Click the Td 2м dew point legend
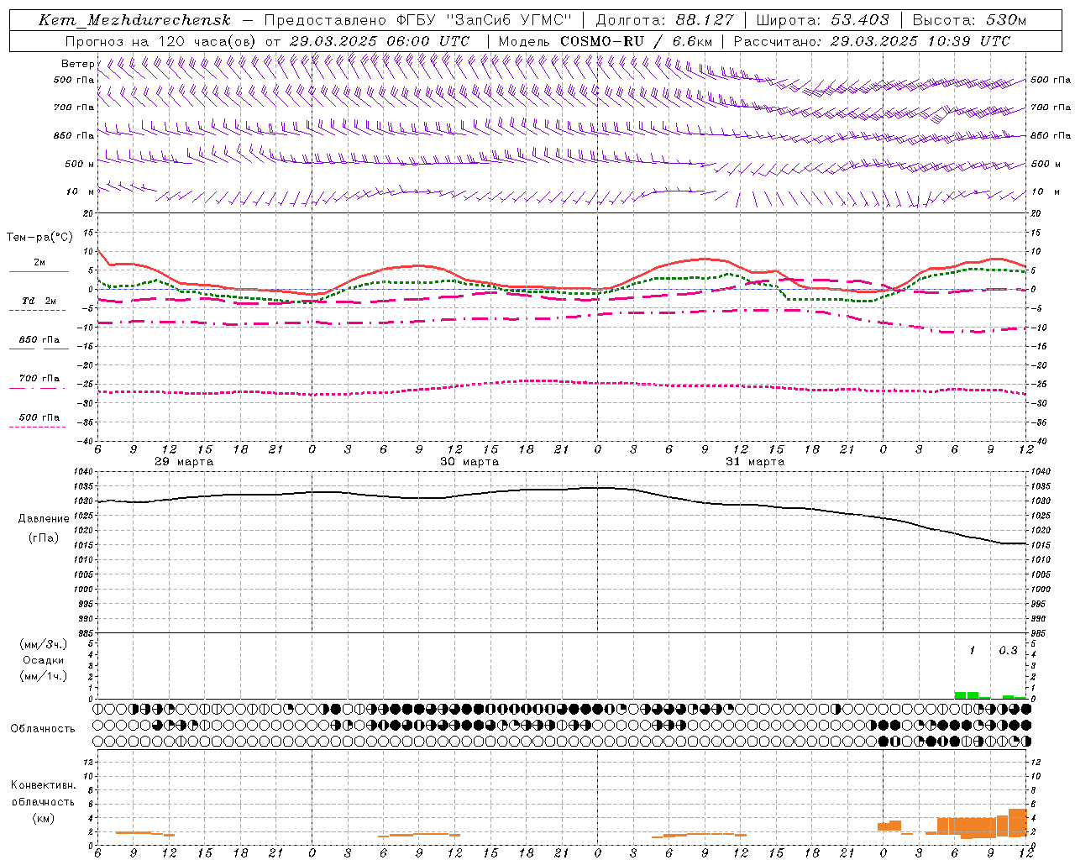 39,301
